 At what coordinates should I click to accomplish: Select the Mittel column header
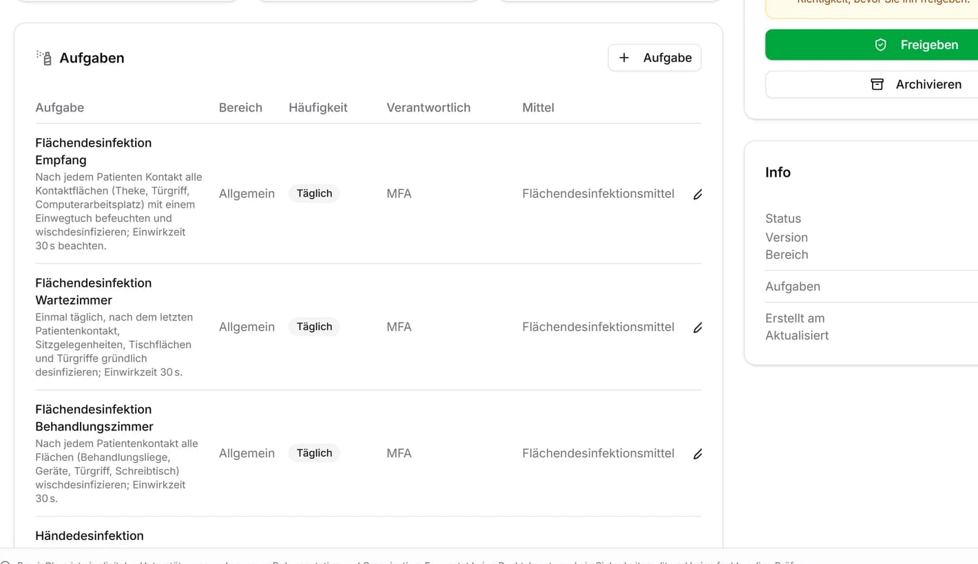[x=538, y=107]
